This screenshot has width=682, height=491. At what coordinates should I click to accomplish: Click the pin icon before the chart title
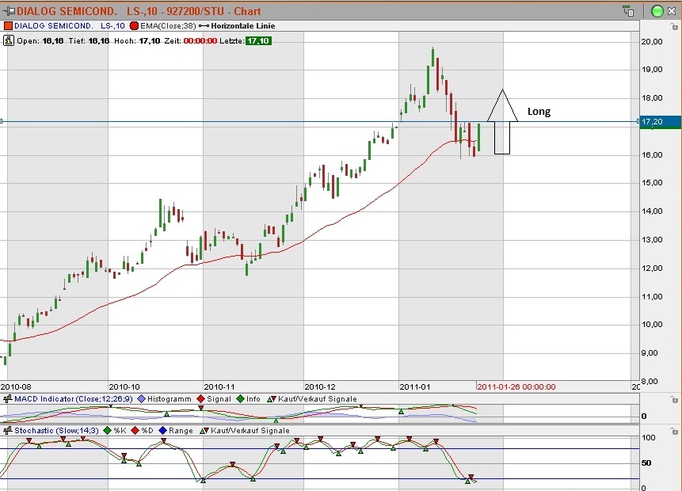click(8, 11)
